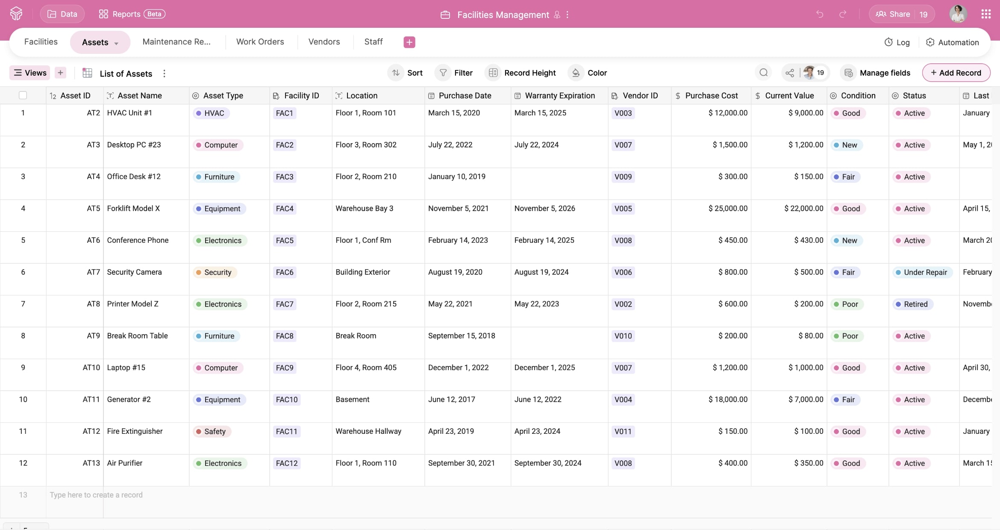Click the undo arrow icon
The width and height of the screenshot is (1000, 530).
click(x=819, y=14)
